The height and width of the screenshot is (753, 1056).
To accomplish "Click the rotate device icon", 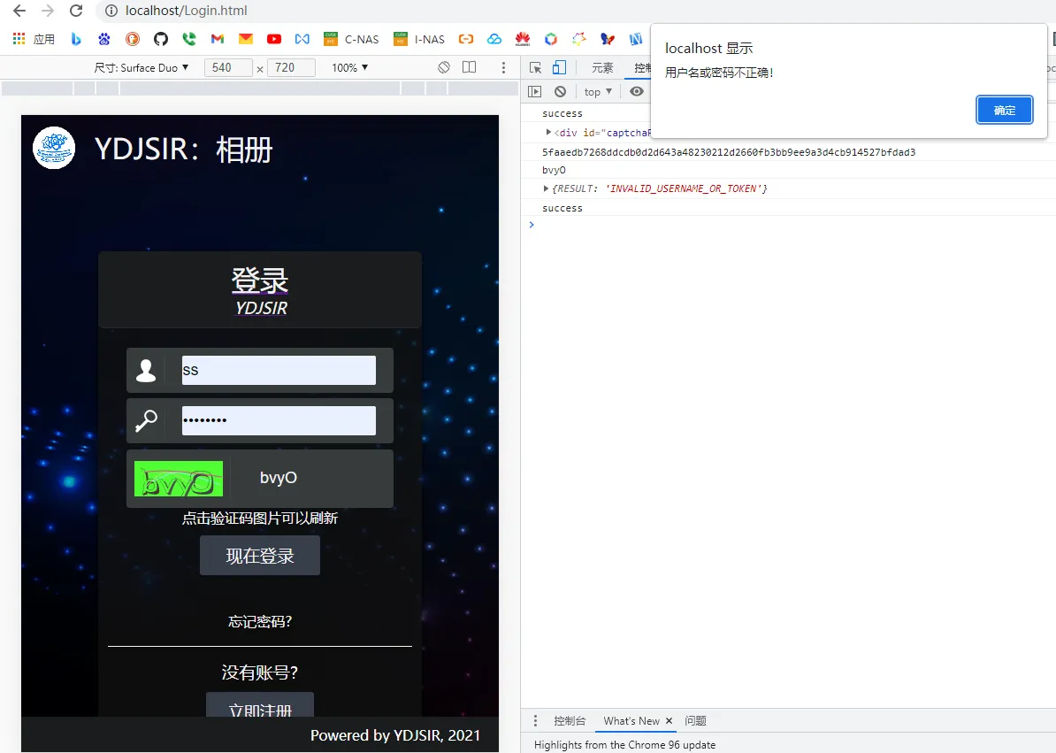I will [444, 67].
